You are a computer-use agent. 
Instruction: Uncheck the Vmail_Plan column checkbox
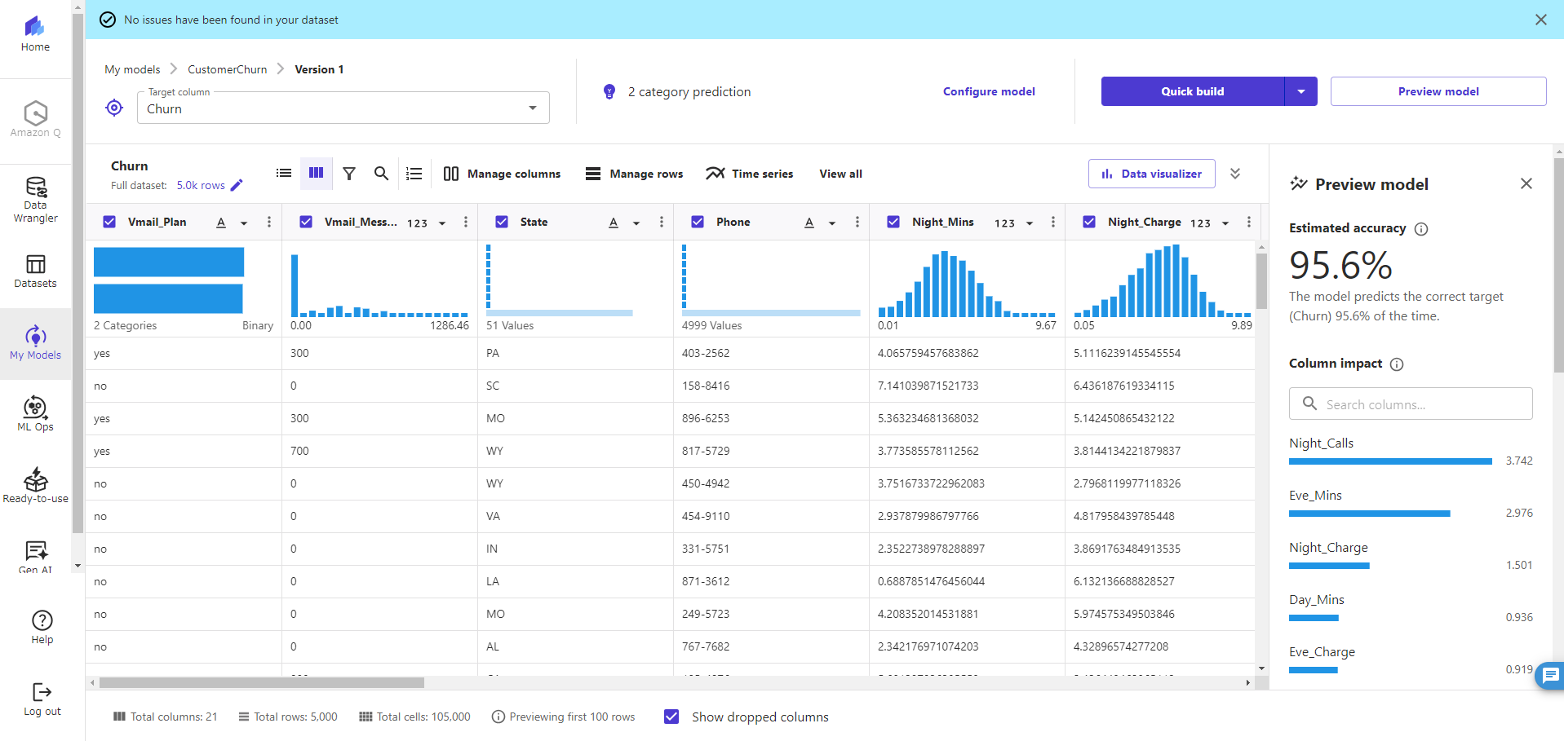[x=109, y=222]
